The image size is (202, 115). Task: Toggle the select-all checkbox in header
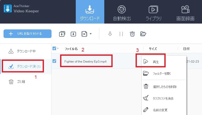(54, 48)
